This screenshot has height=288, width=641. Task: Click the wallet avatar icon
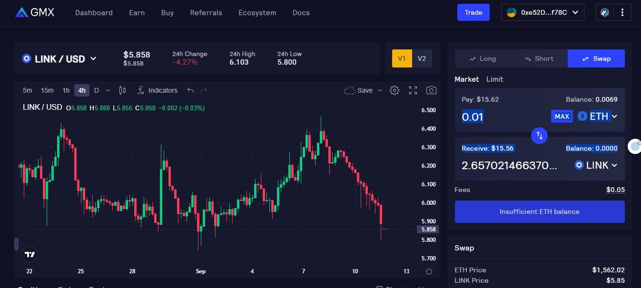pyautogui.click(x=512, y=13)
